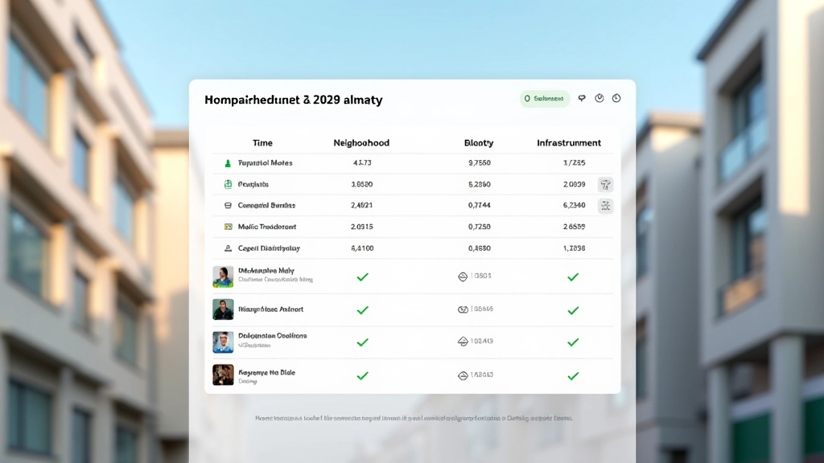
Task: Click the green person icon in the first table row
Action: click(228, 163)
